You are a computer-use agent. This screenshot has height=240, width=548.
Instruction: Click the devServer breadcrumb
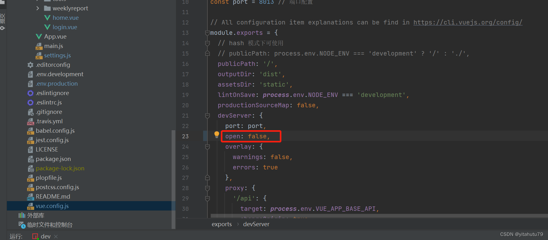tap(256, 224)
